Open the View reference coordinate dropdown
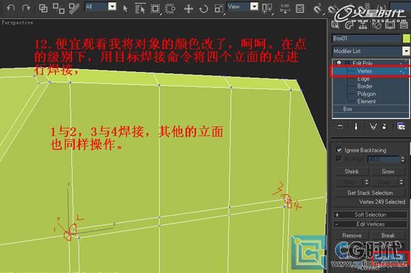 click(254, 6)
